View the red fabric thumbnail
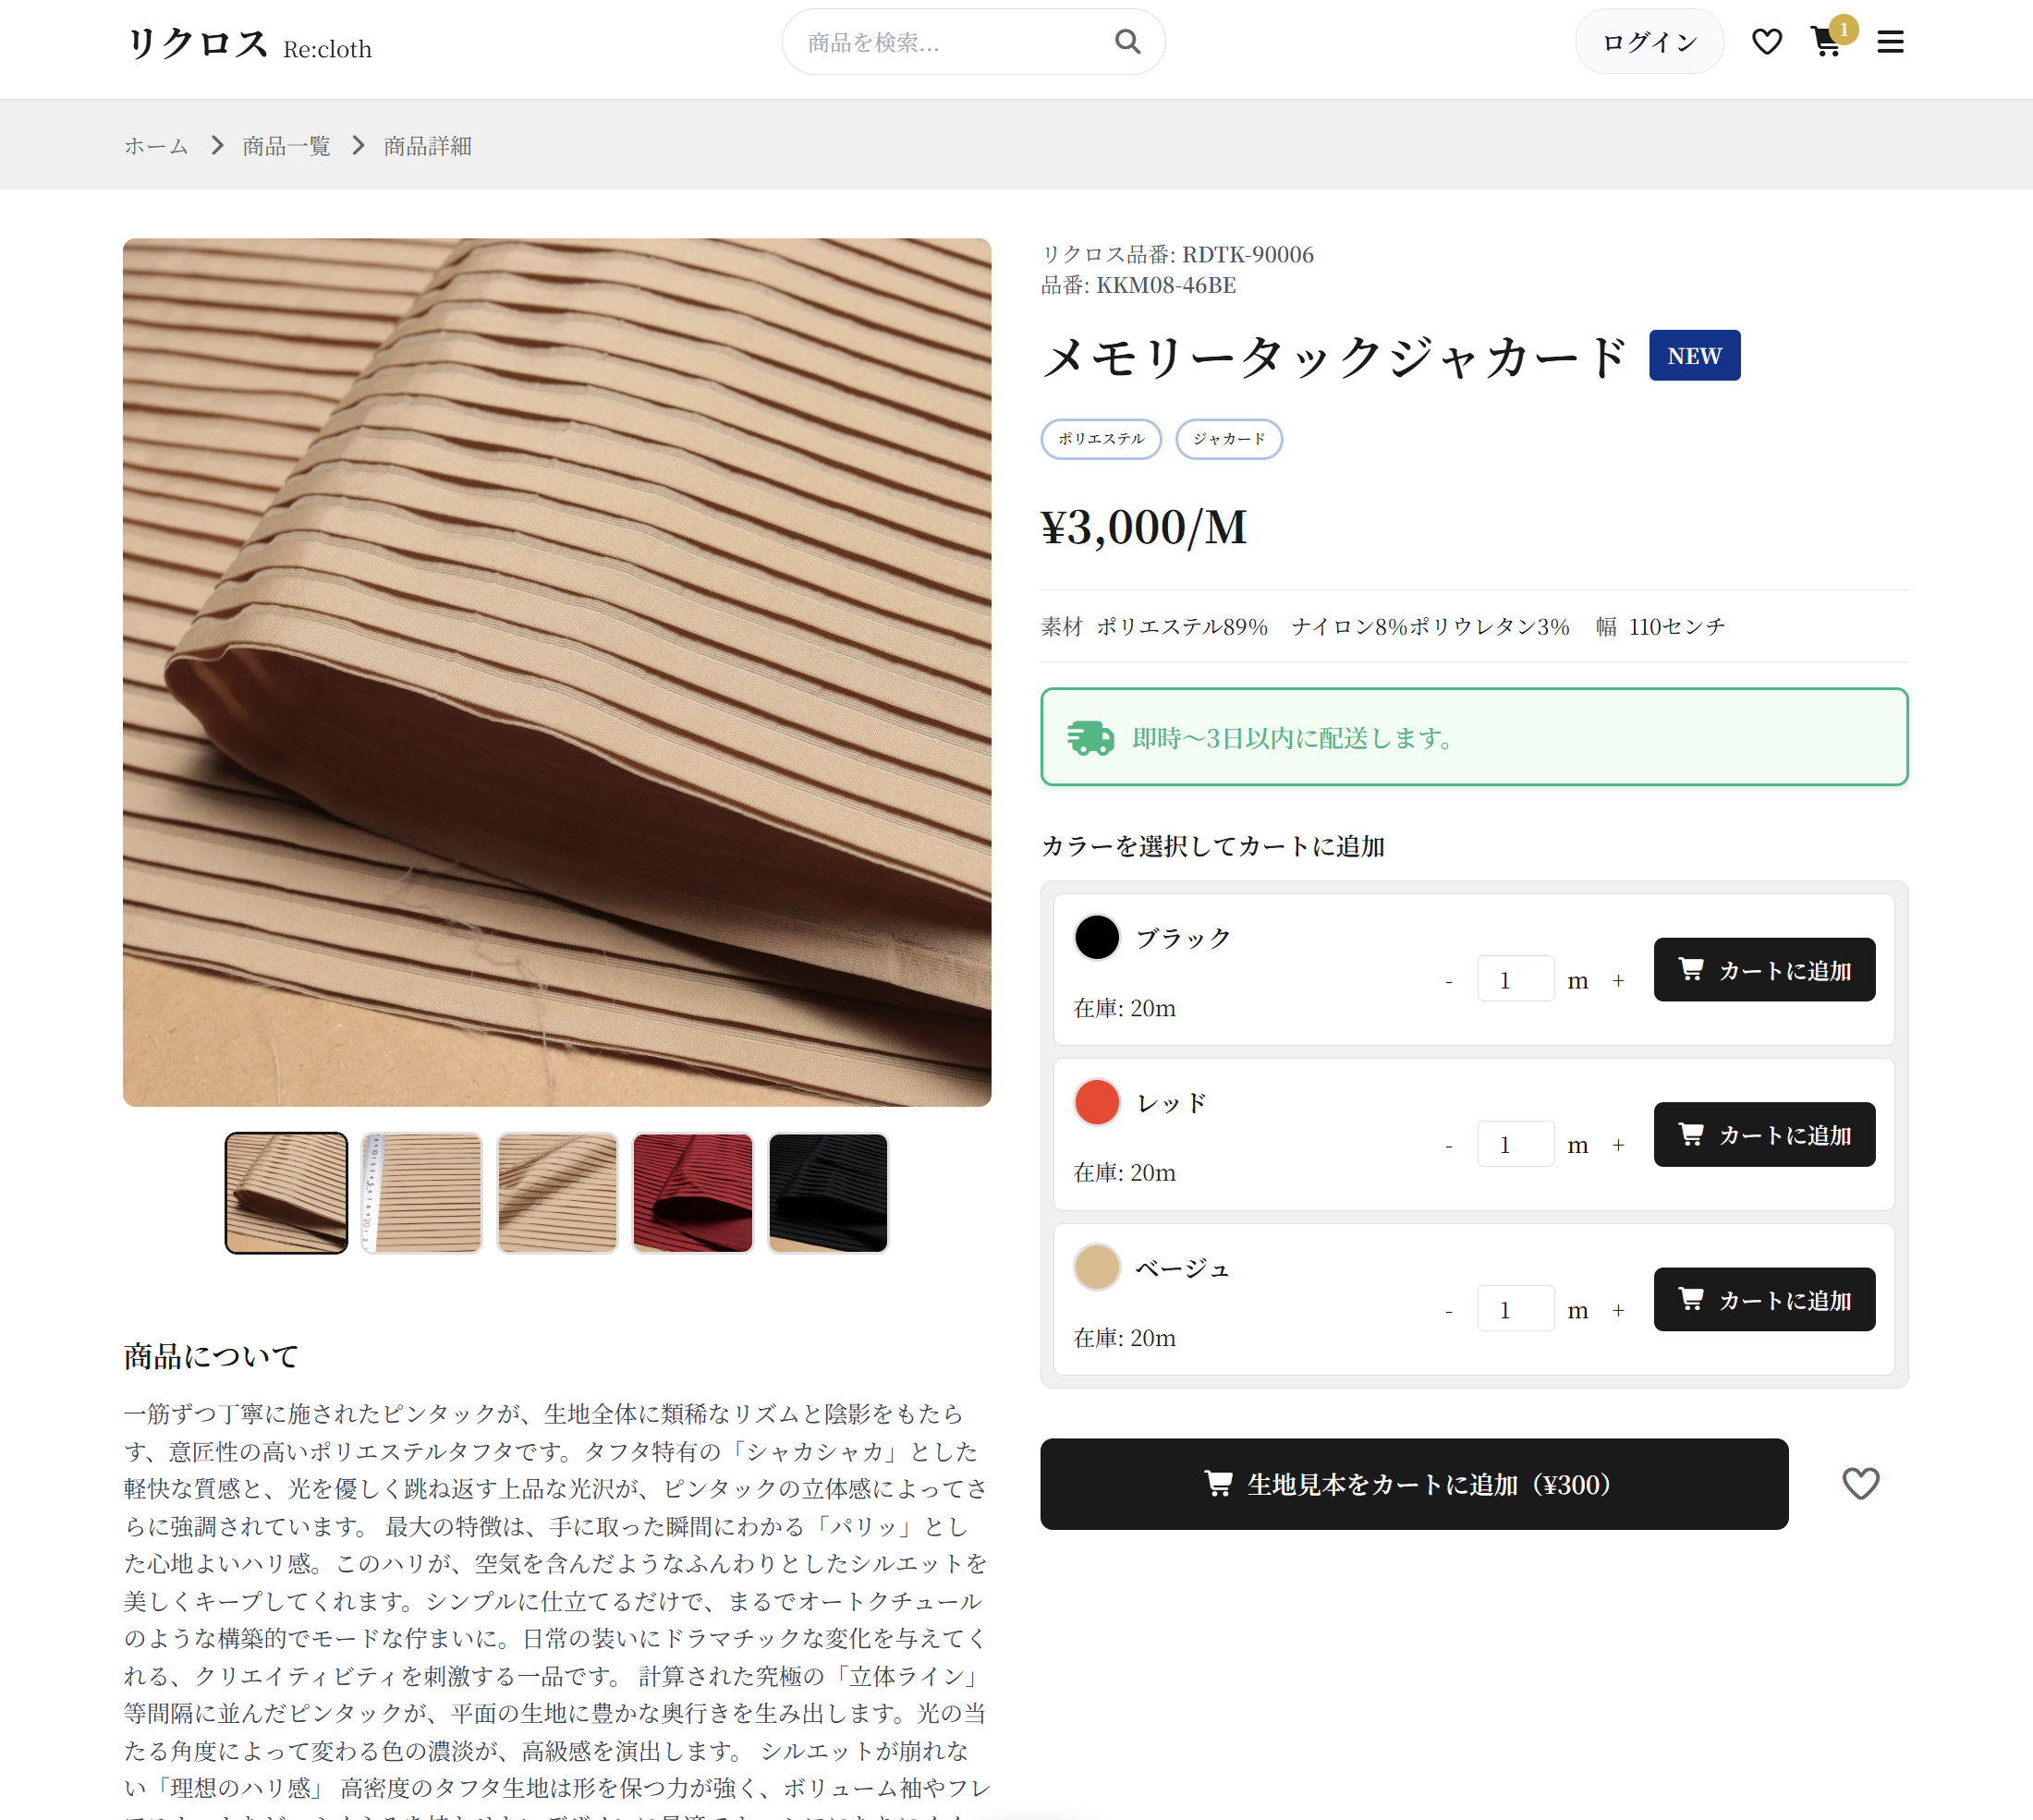 (692, 1192)
